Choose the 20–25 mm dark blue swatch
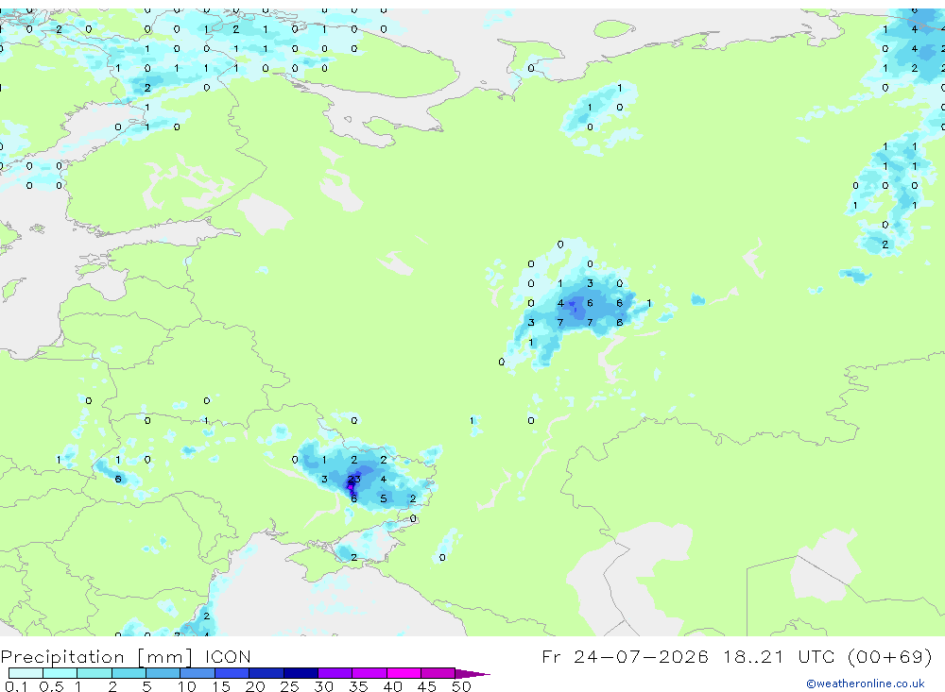Viewport: 945px width, 692px height. (x=266, y=673)
